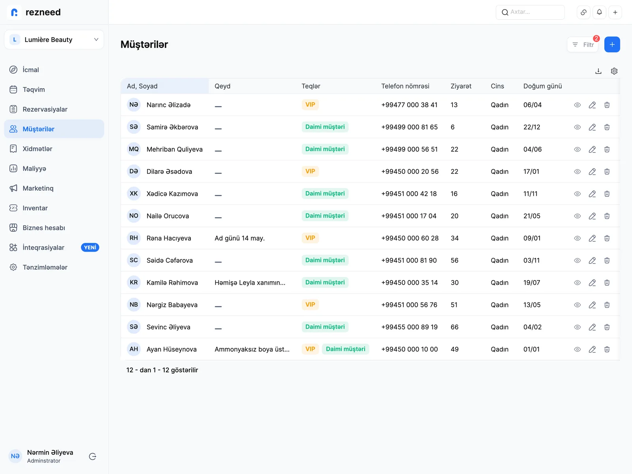The height and width of the screenshot is (474, 632).
Task: View Ayan Hüseynova via eye icon
Action: coord(577,349)
